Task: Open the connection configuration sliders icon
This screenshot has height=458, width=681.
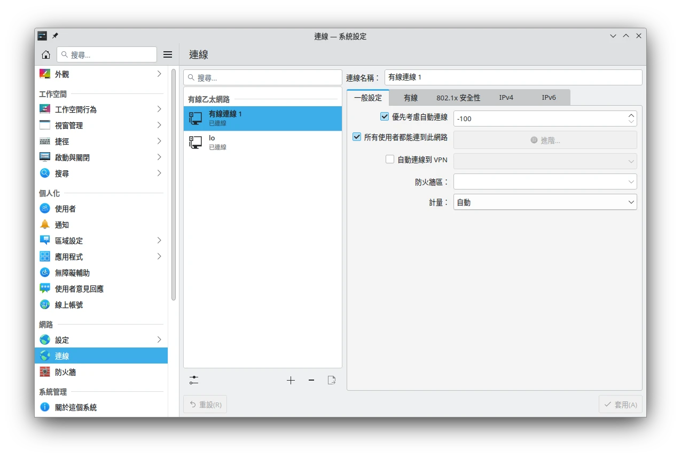Action: 194,381
